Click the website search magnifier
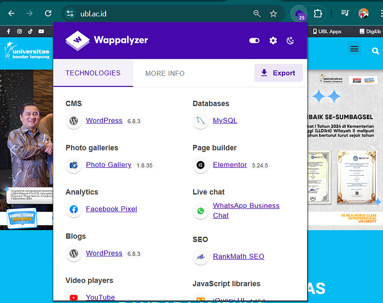The height and width of the screenshot is (303, 383). (x=375, y=51)
